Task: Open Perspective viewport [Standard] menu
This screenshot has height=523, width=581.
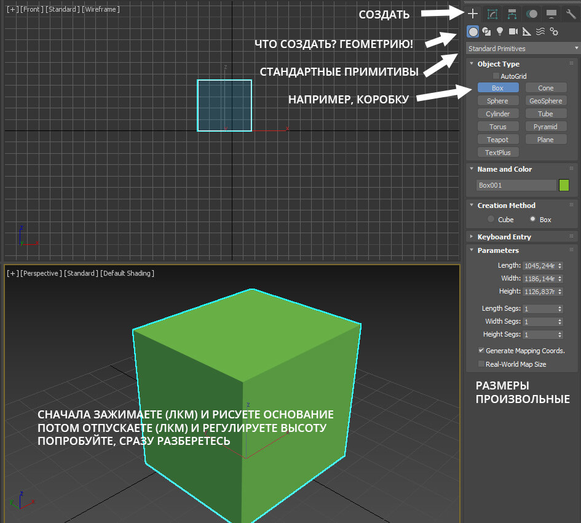Action: pos(81,273)
